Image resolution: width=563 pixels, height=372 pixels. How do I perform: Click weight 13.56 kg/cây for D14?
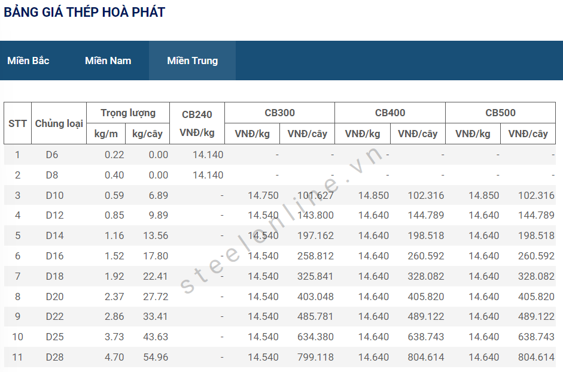click(156, 236)
